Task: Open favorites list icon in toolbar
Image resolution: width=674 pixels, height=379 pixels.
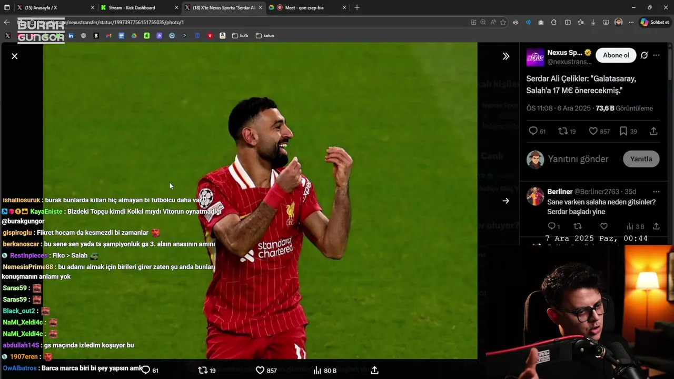Action: pyautogui.click(x=580, y=22)
